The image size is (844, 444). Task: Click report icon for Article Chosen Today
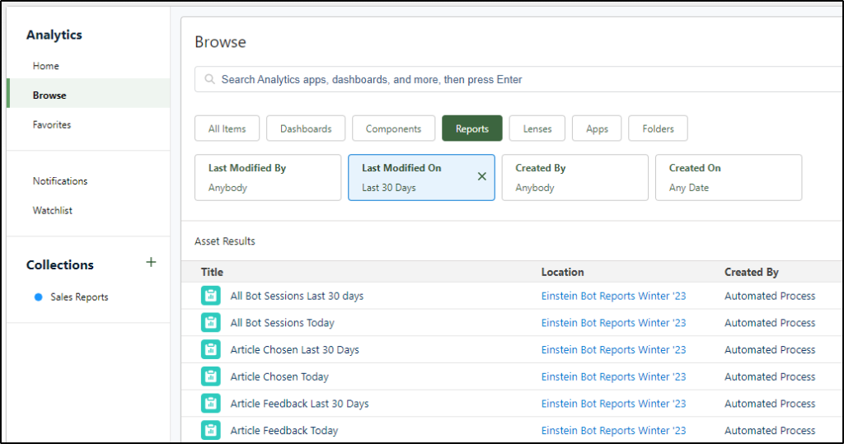(211, 376)
